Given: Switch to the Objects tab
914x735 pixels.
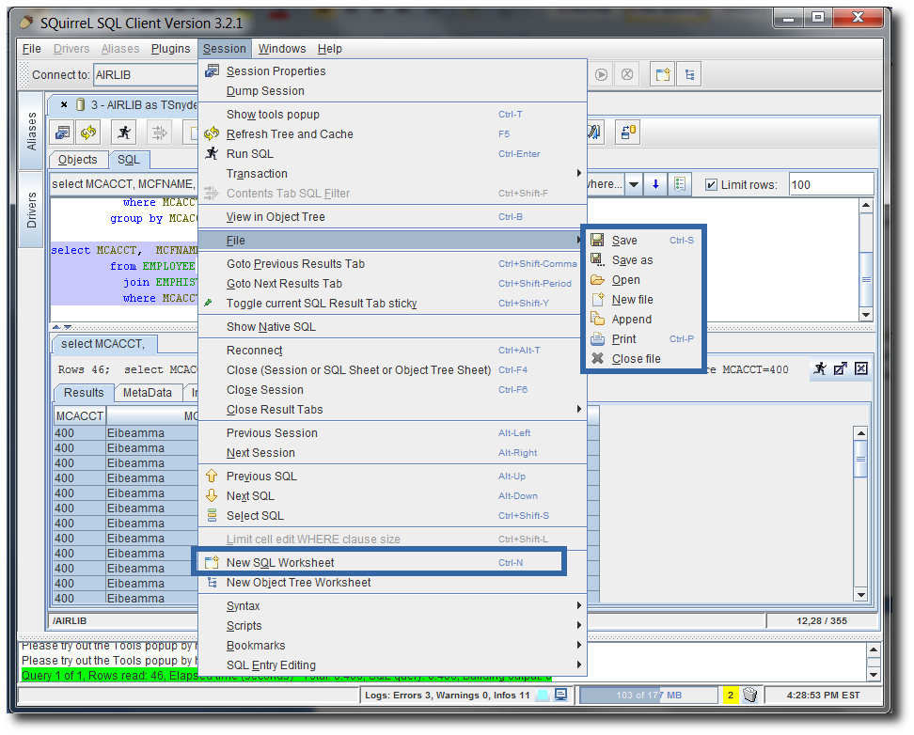Looking at the screenshot, I should (78, 160).
